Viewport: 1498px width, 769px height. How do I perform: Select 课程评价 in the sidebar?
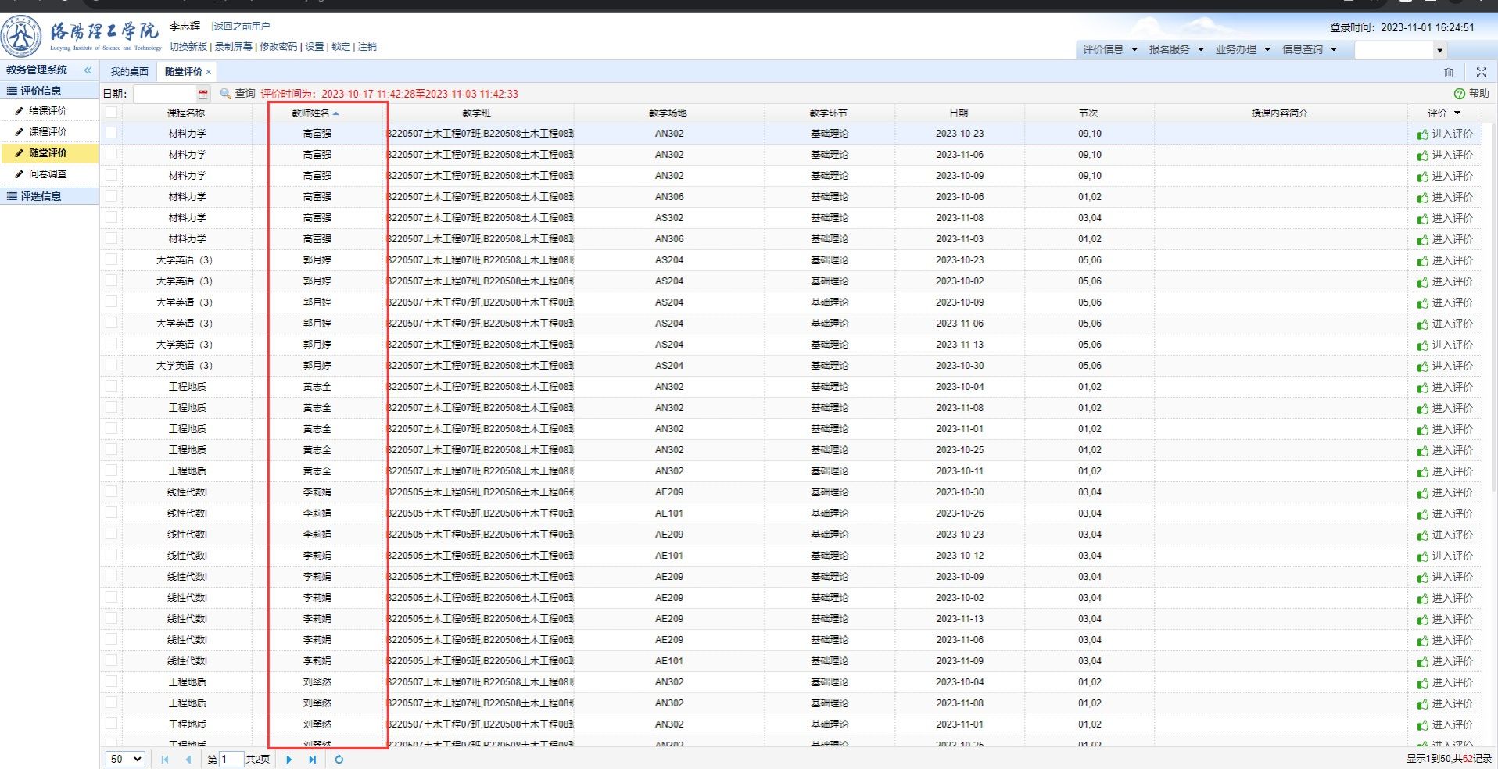click(48, 132)
